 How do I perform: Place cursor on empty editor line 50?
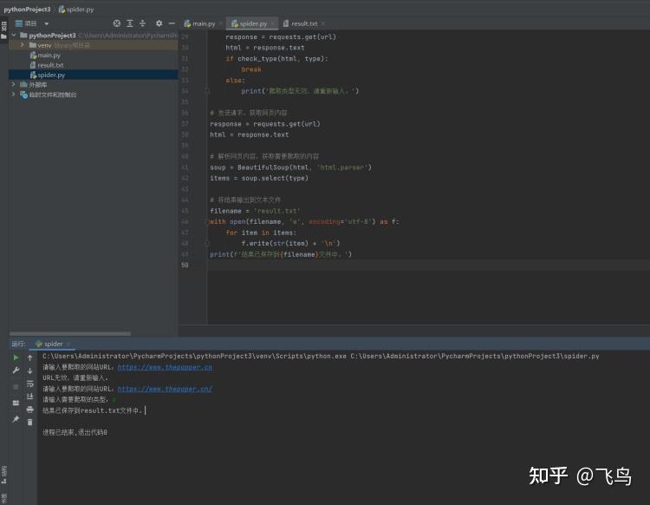429,266
